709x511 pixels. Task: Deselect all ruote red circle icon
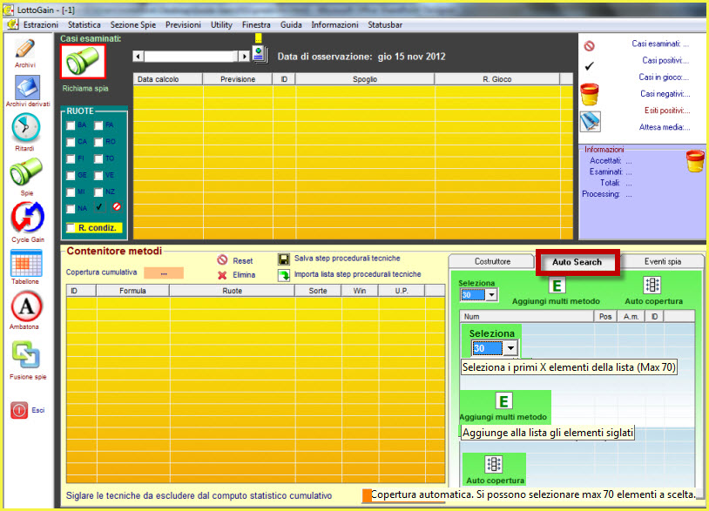coord(117,207)
